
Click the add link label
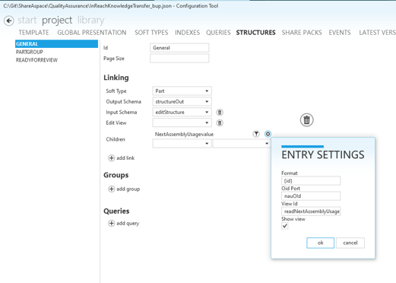[125, 158]
